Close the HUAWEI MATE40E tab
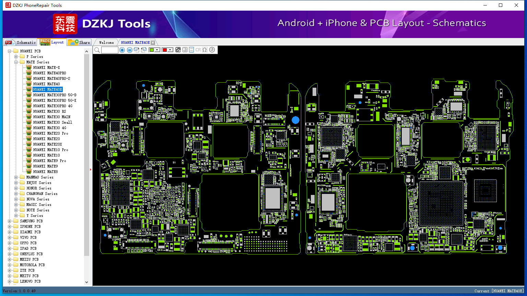 click(153, 42)
